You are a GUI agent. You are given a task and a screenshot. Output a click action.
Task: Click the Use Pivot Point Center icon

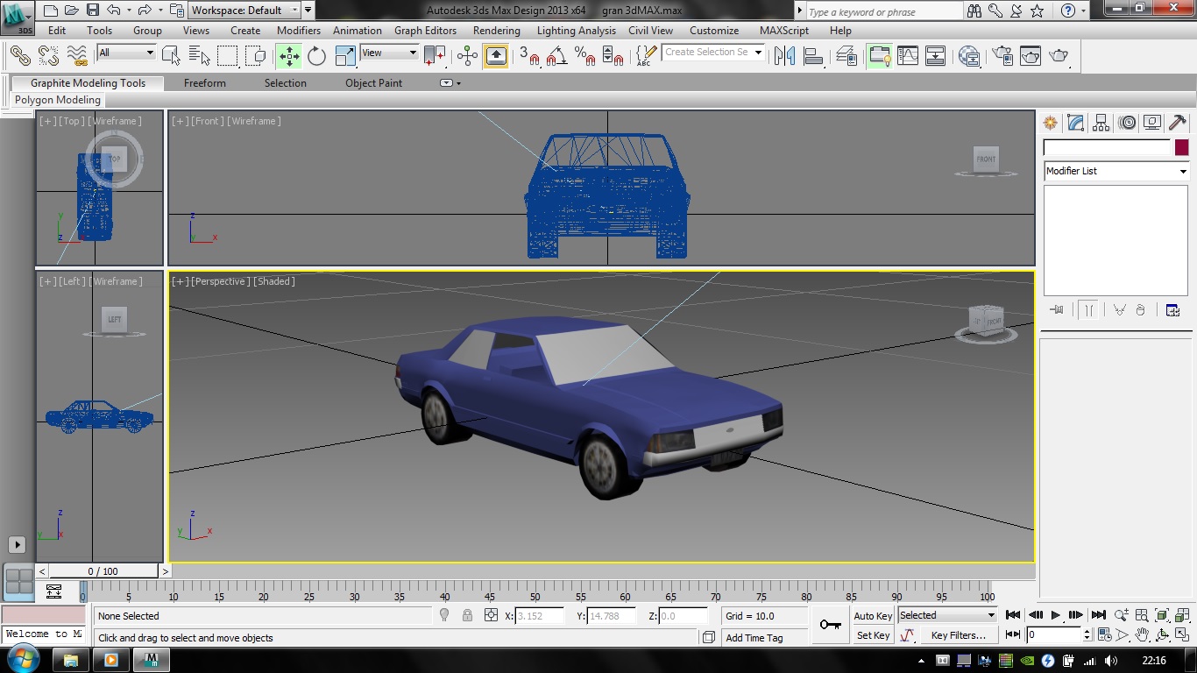tap(434, 55)
